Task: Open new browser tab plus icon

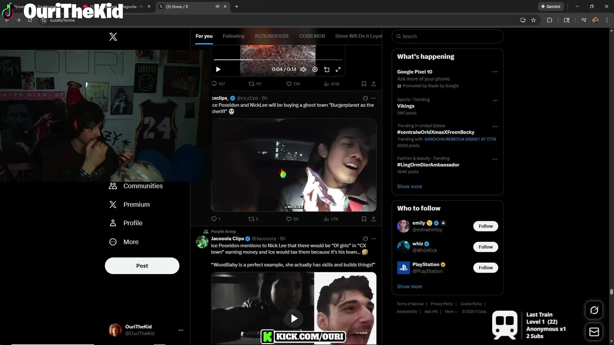Action: (236, 7)
